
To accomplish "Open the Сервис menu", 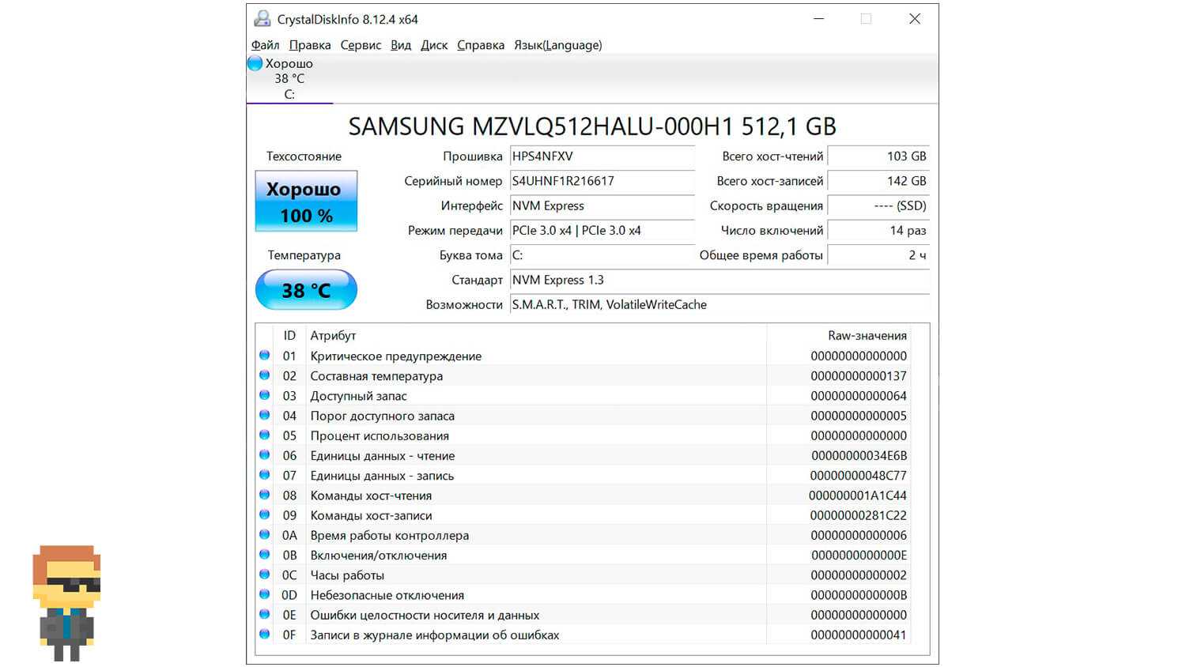I will (x=361, y=45).
